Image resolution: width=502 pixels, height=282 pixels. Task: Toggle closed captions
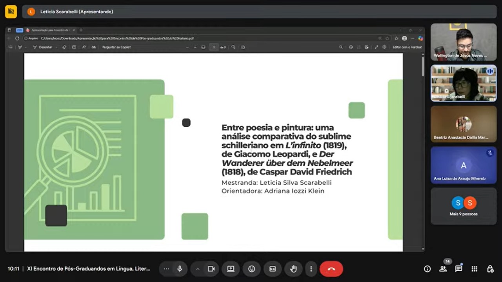[273, 269]
